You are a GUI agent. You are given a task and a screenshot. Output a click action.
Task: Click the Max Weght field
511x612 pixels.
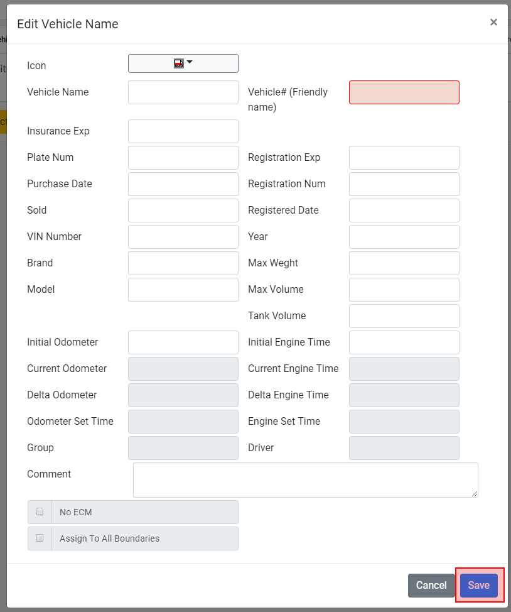click(x=404, y=263)
